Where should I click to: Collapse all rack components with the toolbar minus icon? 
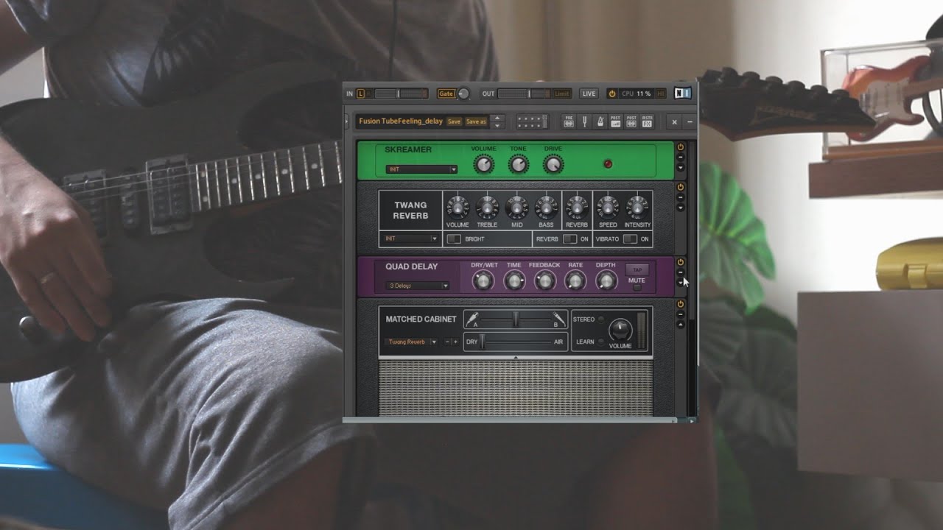coord(690,121)
